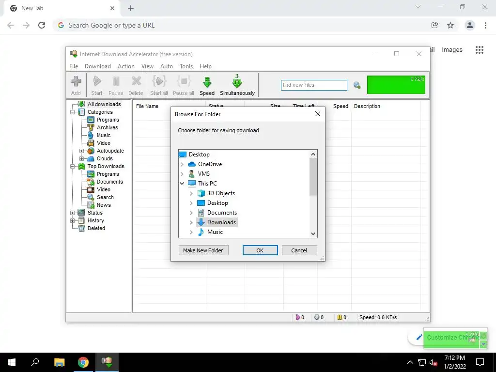The width and height of the screenshot is (496, 372).
Task: Click the Add download toolbar icon
Action: click(x=76, y=85)
